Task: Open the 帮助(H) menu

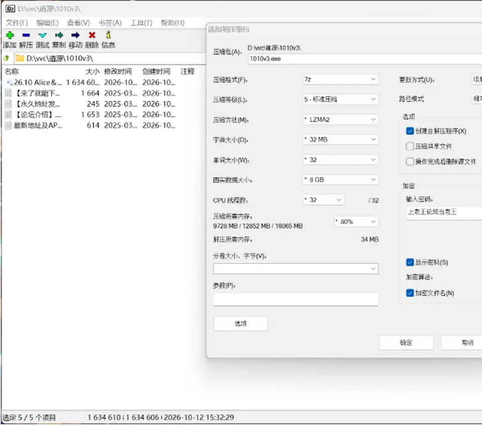Action: (172, 23)
